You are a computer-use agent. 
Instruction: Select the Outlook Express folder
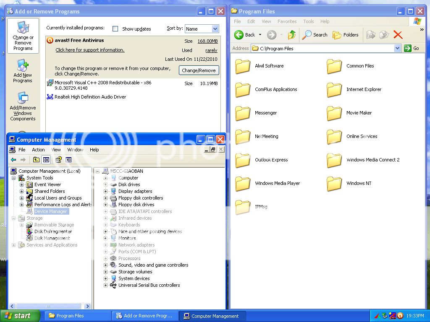point(262,160)
